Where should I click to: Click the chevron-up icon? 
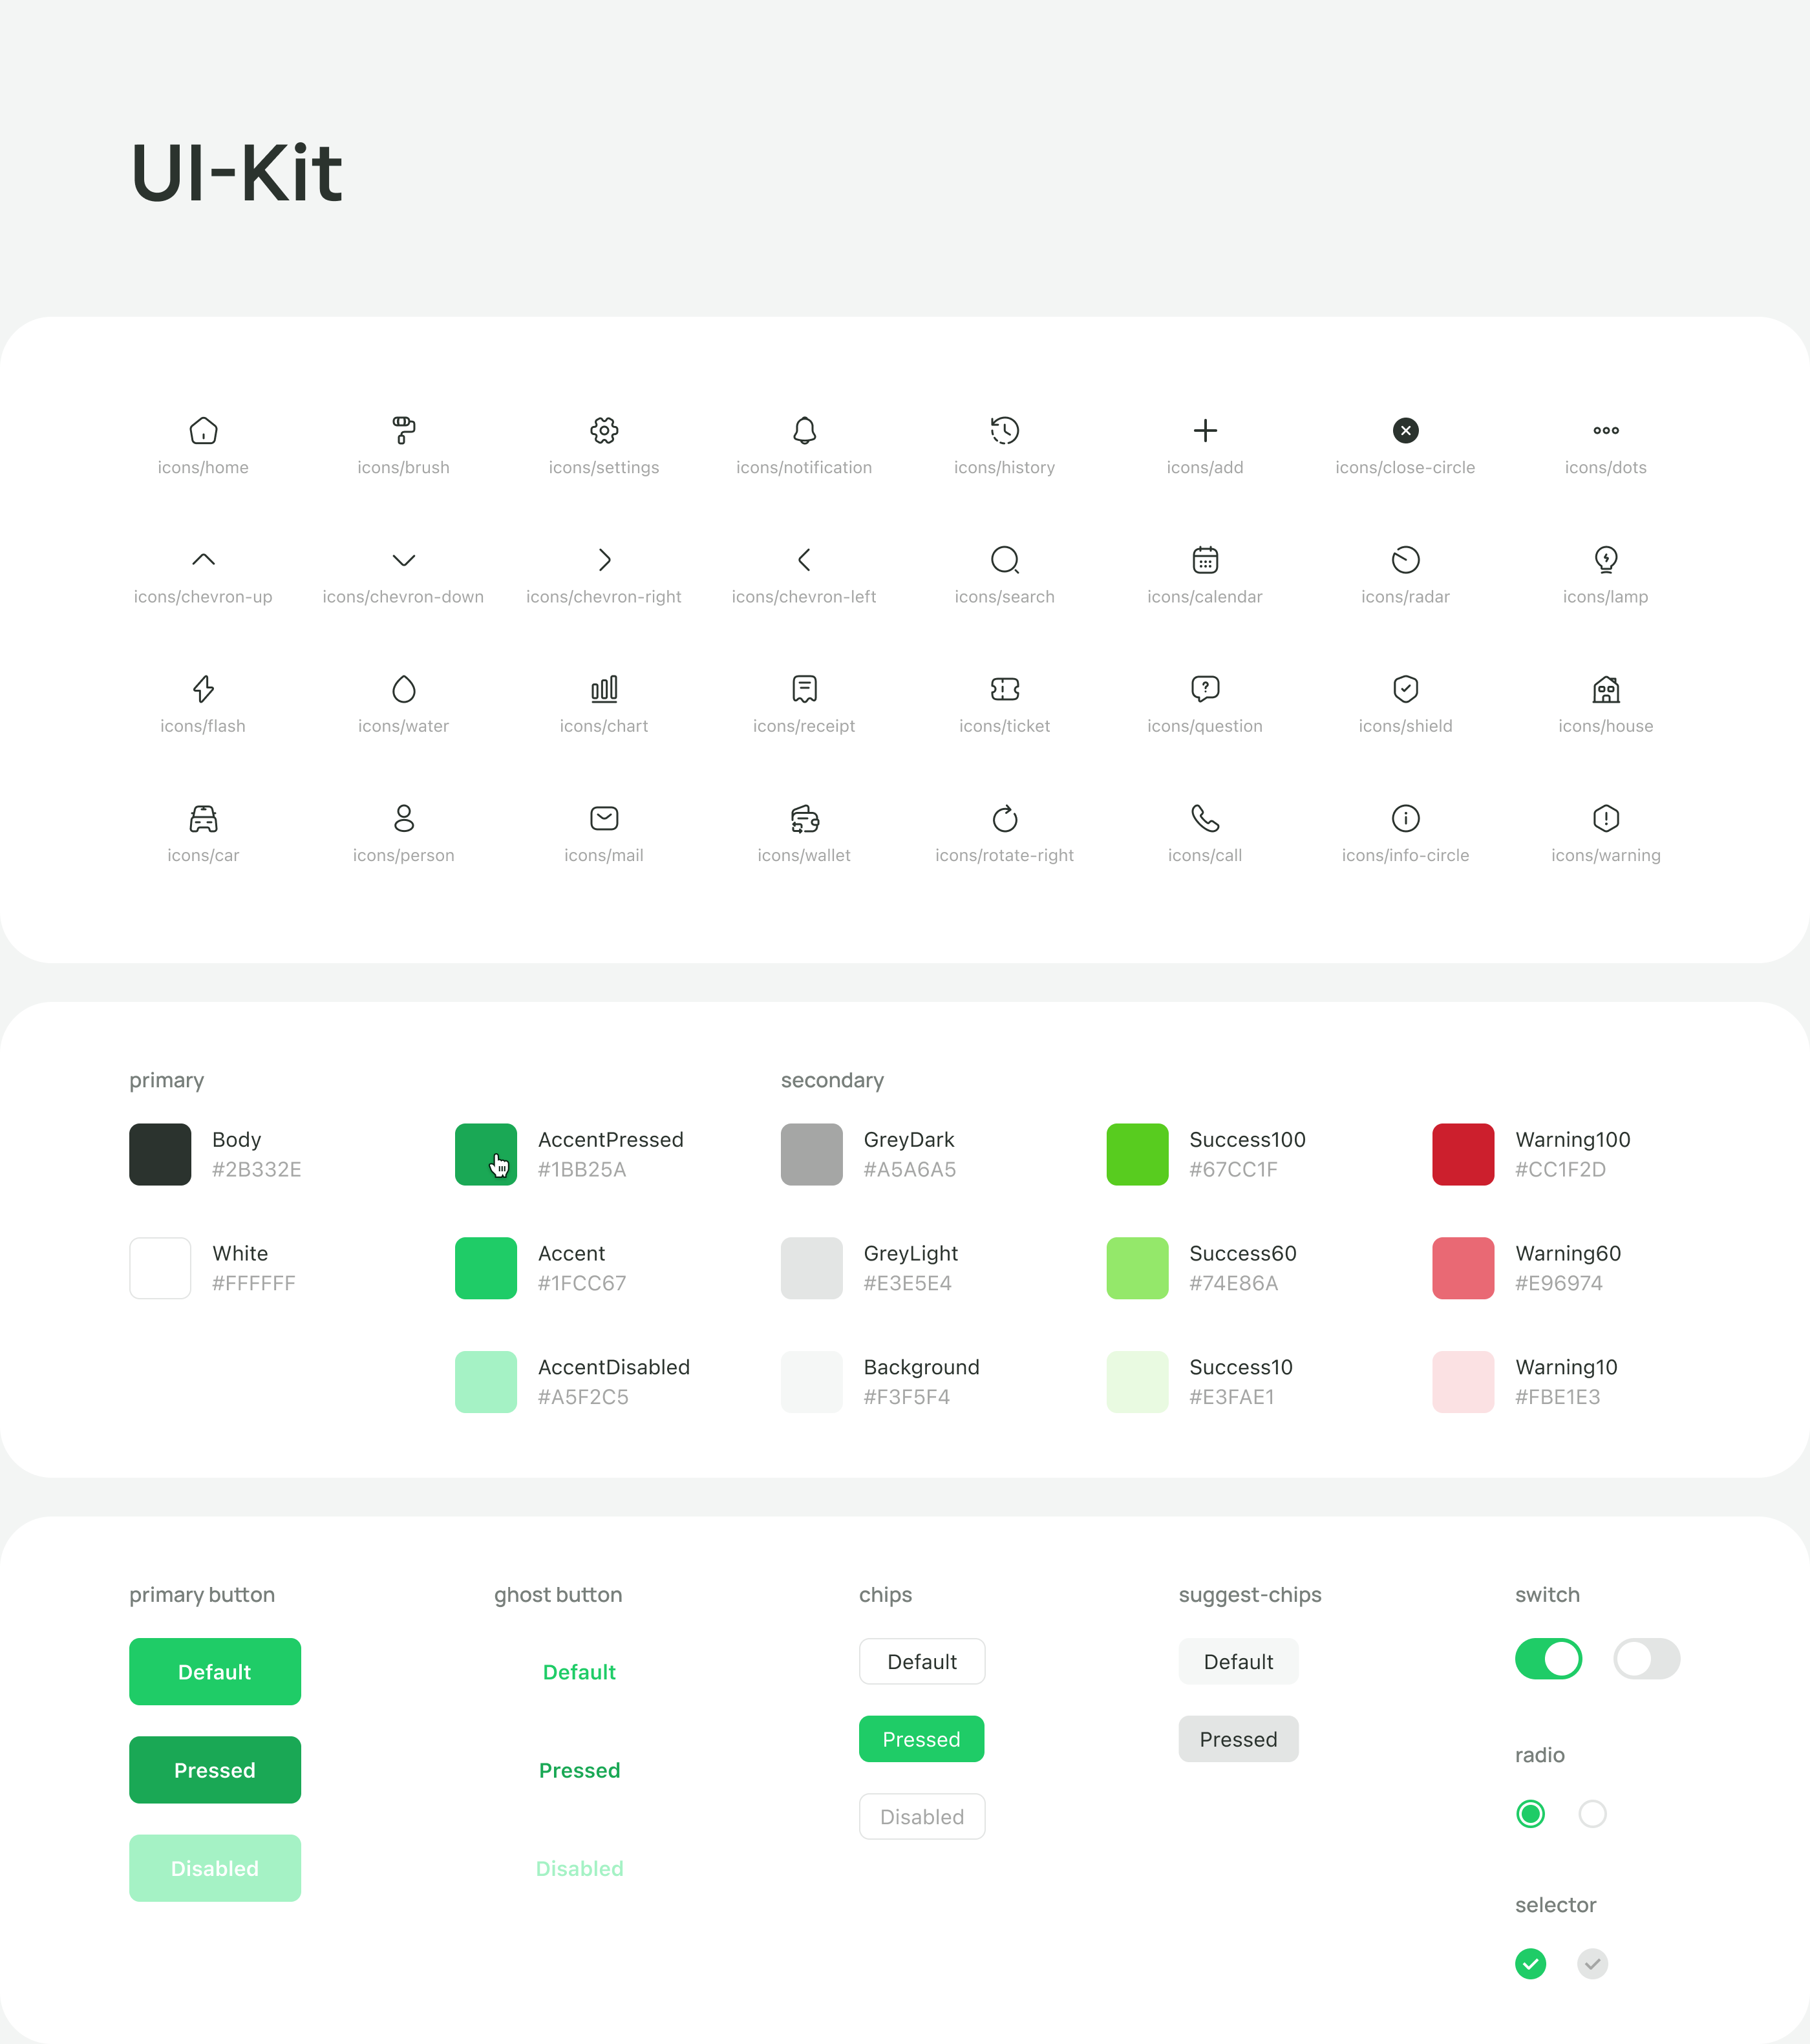pos(203,559)
